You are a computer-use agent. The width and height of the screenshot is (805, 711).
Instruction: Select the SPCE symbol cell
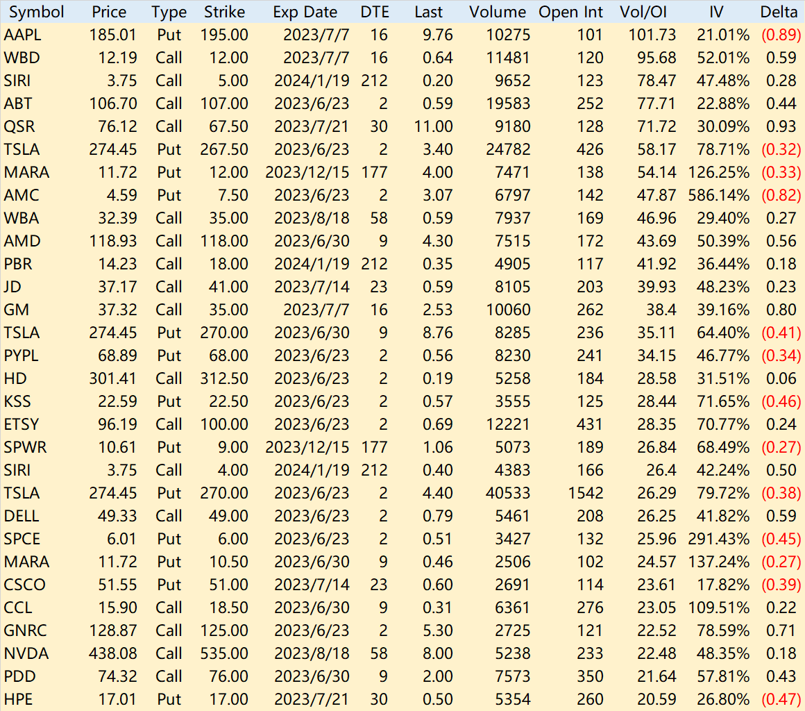22,539
